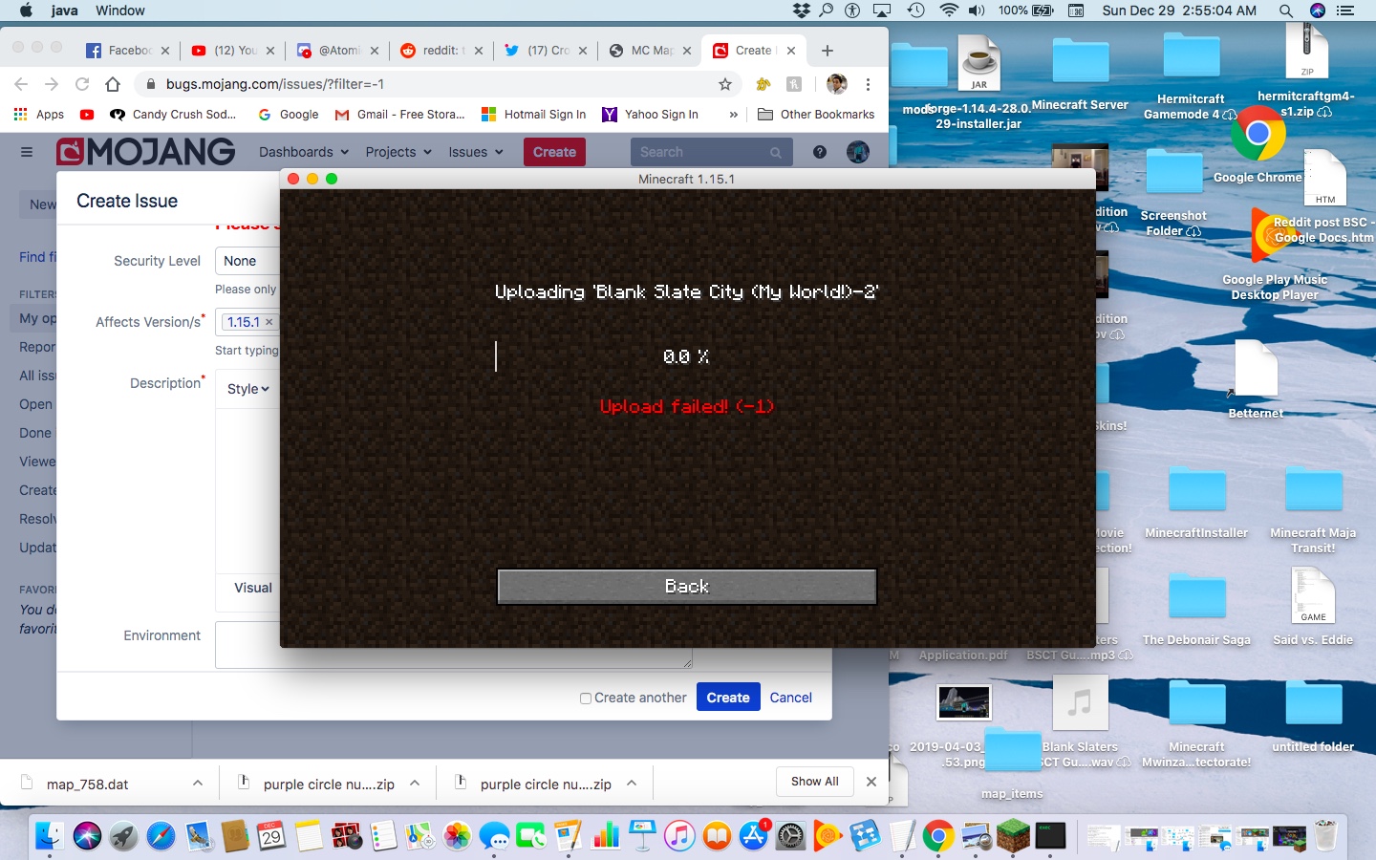Open Spotlight search in menu bar
The image size is (1376, 860).
[1286, 11]
